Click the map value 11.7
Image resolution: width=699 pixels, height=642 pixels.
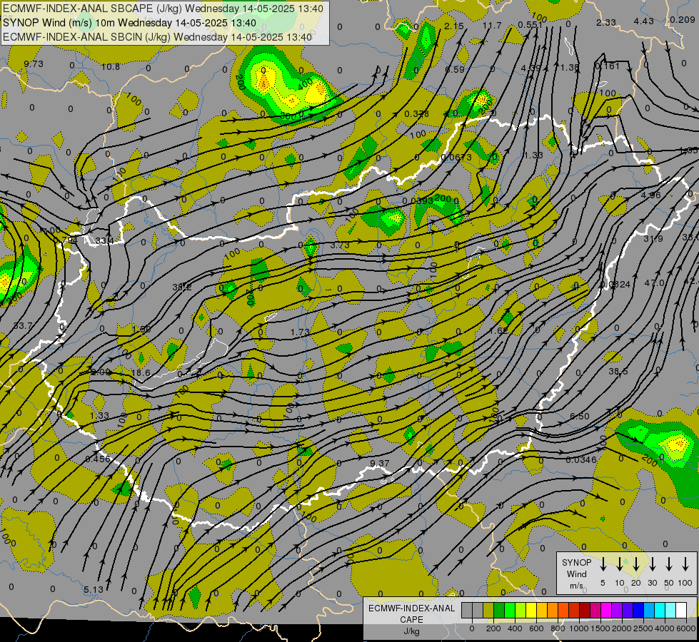492,26
